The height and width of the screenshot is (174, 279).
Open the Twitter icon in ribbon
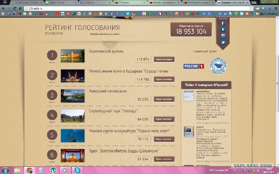coord(223,43)
